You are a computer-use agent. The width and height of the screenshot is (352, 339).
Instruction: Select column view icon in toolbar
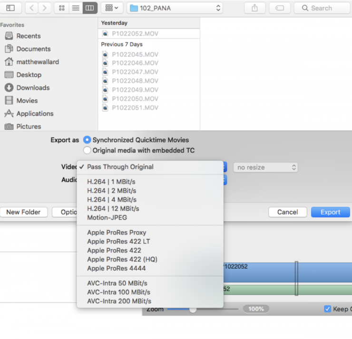pos(89,8)
